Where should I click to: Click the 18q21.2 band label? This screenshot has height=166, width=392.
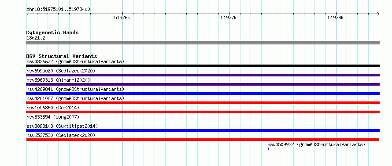(x=36, y=38)
